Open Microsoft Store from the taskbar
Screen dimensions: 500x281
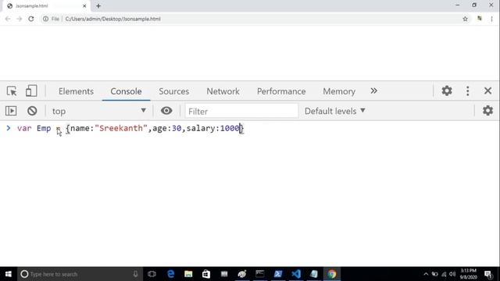206,274
